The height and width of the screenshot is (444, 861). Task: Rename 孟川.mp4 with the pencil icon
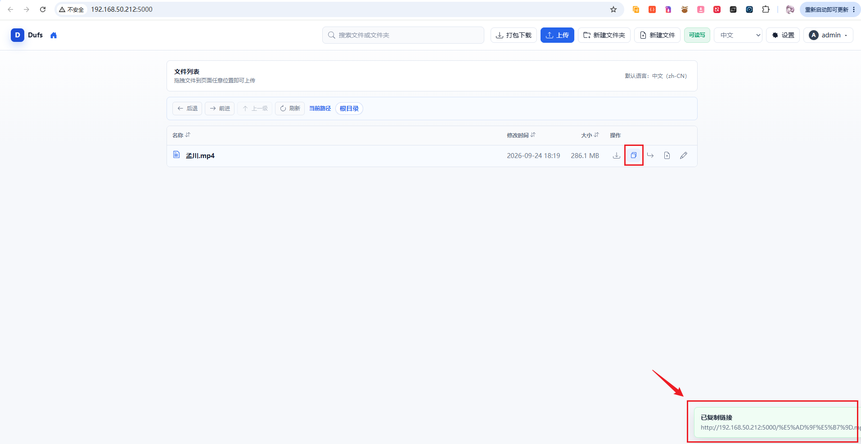684,155
